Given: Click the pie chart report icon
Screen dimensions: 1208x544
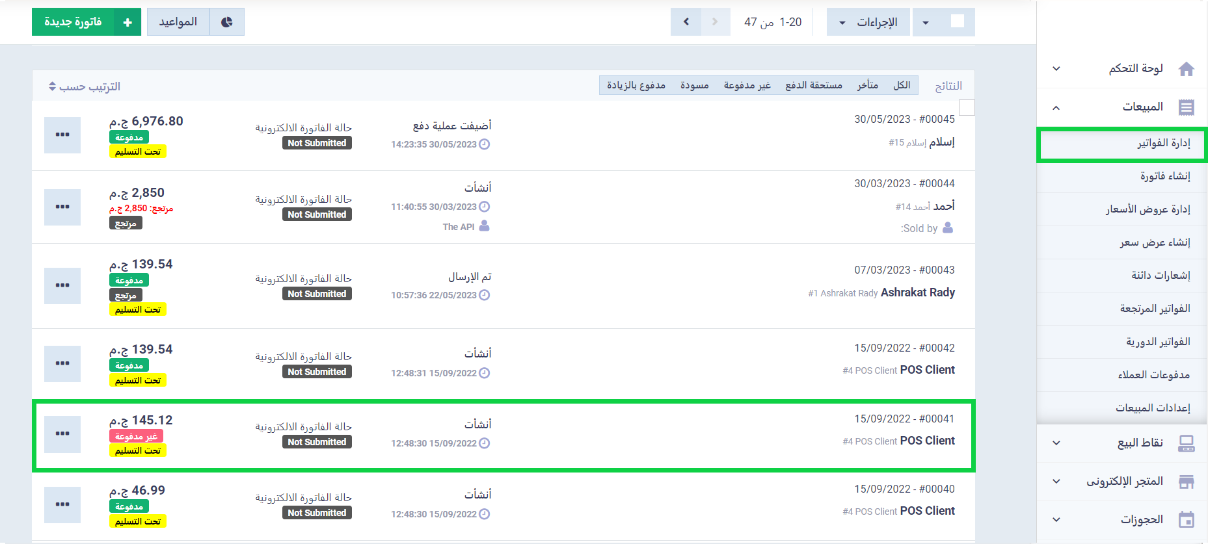Looking at the screenshot, I should point(226,22).
